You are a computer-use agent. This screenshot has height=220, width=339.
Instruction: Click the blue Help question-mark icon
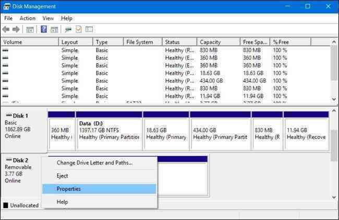click(x=44, y=29)
